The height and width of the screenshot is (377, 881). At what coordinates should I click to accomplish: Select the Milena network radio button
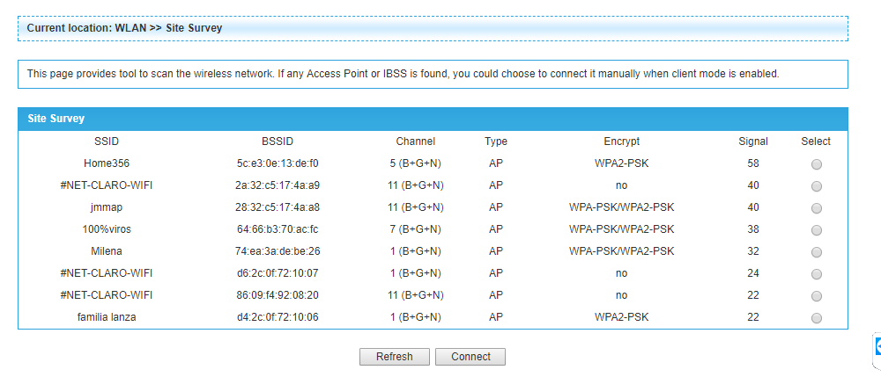(816, 252)
